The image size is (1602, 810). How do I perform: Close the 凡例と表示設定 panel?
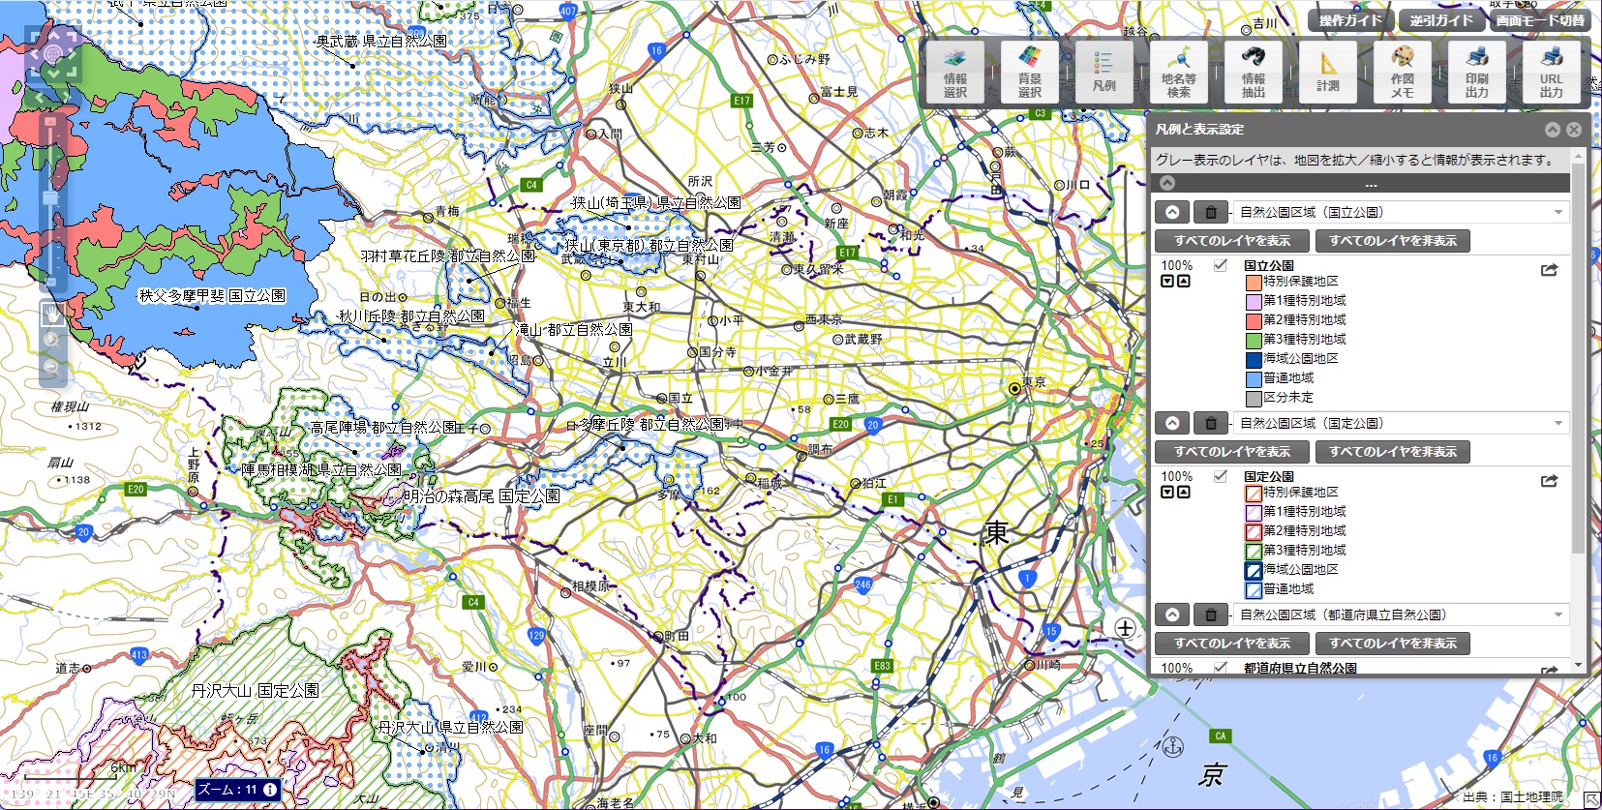1574,130
